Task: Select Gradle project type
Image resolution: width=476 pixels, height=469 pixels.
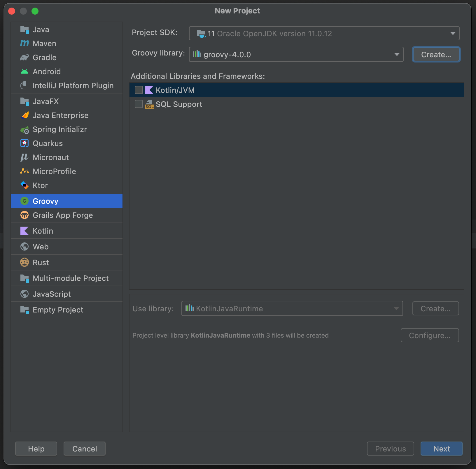Action: 66,58
